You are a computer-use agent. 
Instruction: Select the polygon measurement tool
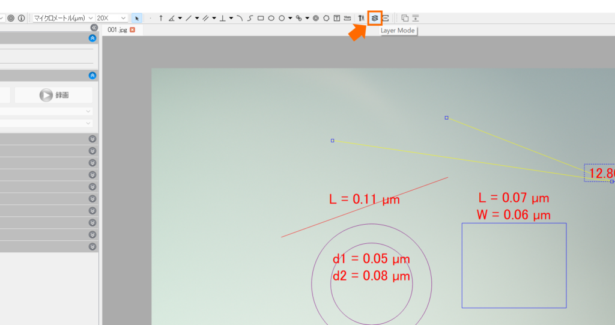[326, 18]
